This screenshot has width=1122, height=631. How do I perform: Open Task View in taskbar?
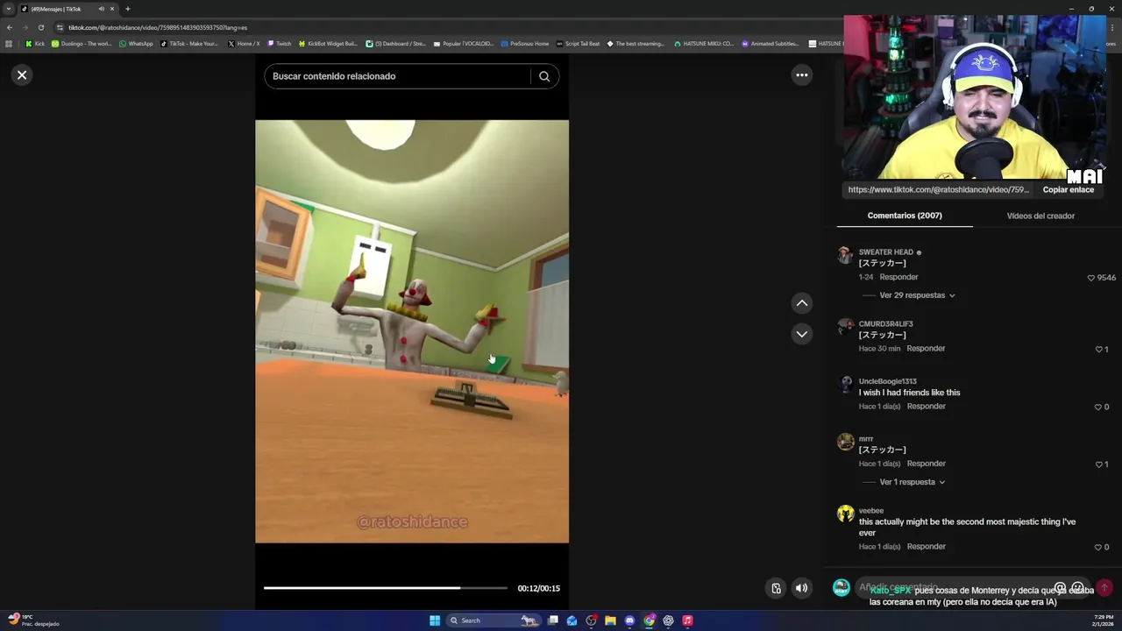[x=553, y=620]
